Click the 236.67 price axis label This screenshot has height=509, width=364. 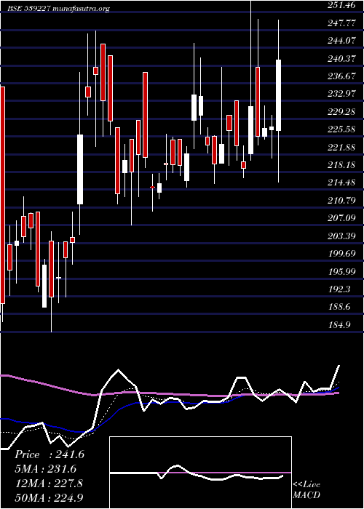click(x=340, y=76)
